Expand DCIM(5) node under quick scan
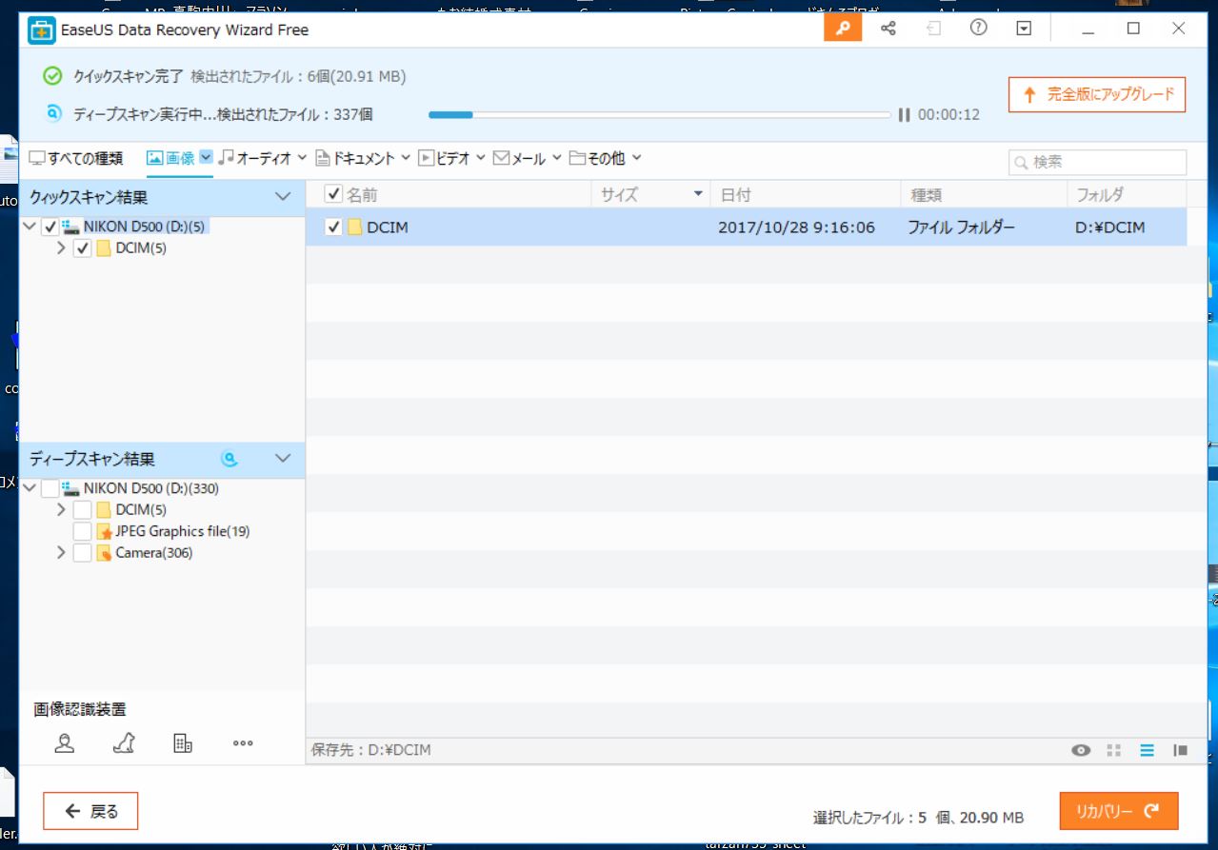This screenshot has width=1218, height=850. click(62, 248)
